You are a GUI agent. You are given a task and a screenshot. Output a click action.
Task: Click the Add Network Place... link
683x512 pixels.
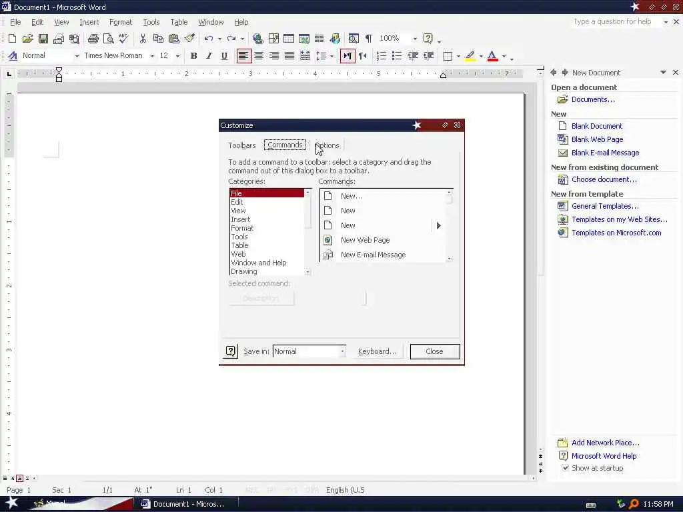click(606, 443)
